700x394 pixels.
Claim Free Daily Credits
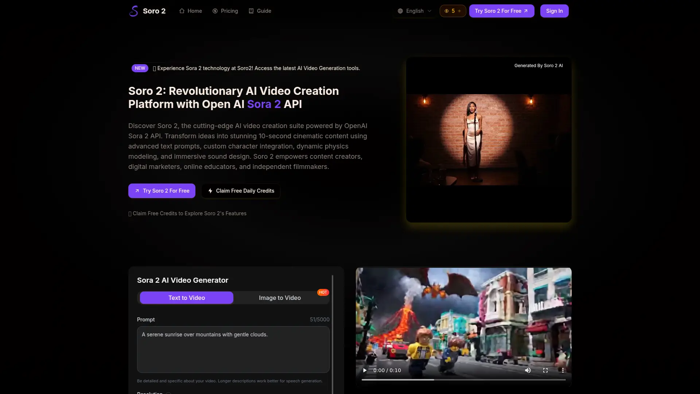(240, 190)
